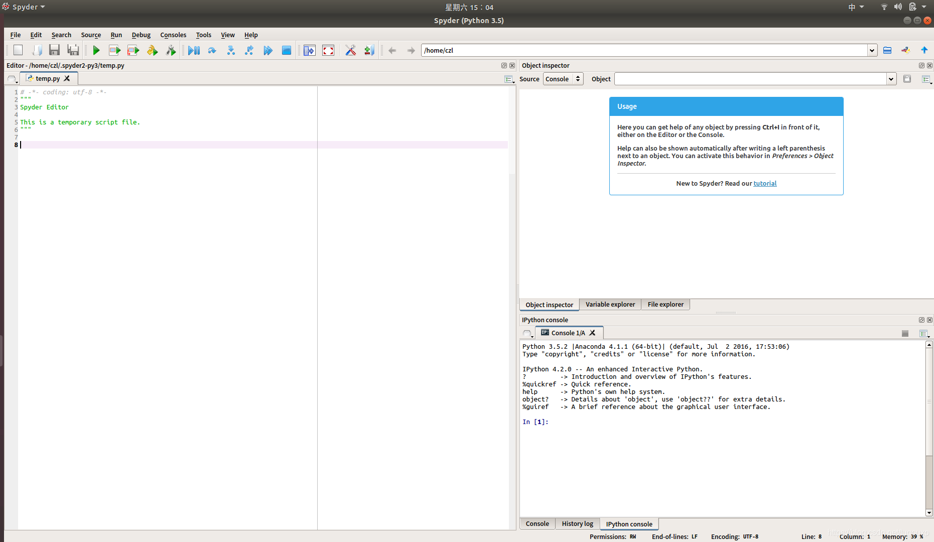934x542 pixels.
Task: Stop debugging with the blue square
Action: (x=287, y=50)
